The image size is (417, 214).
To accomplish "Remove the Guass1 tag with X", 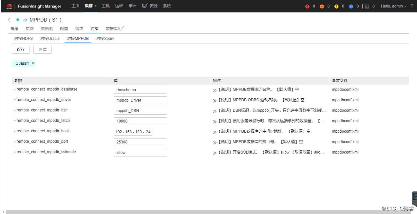I will point(33,63).
